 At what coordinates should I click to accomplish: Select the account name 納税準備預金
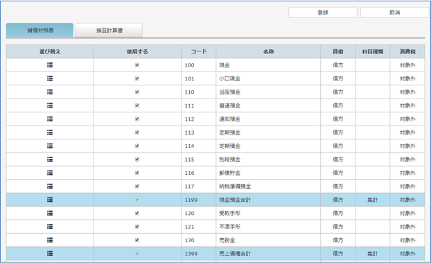pyautogui.click(x=235, y=187)
